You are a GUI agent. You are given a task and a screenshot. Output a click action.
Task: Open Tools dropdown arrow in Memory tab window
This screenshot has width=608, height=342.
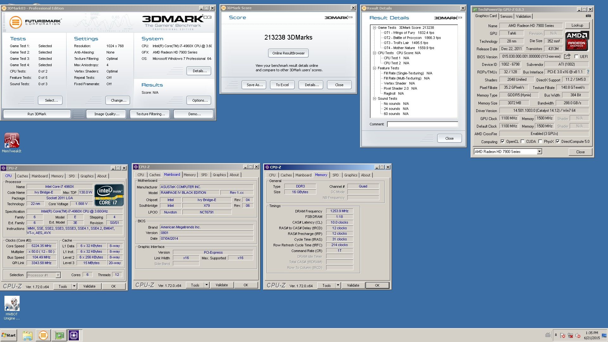[x=338, y=285]
